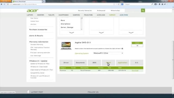Reload the page with the refresh icon
174x98 pixels.
(119, 4)
